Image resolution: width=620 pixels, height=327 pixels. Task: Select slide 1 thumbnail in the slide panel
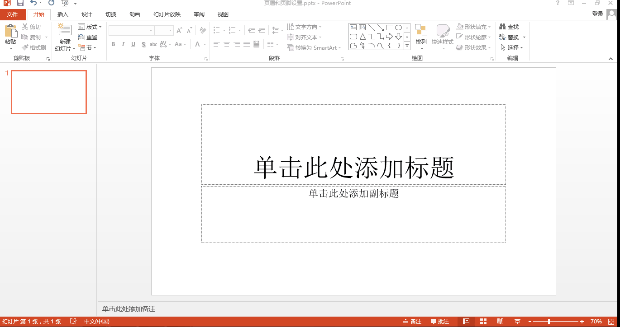(x=49, y=92)
